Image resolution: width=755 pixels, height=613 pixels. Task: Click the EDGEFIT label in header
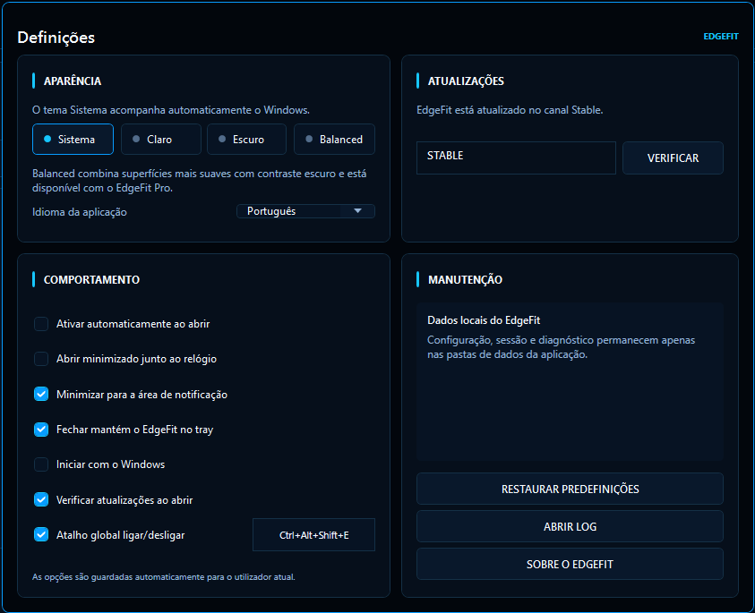pyautogui.click(x=721, y=37)
